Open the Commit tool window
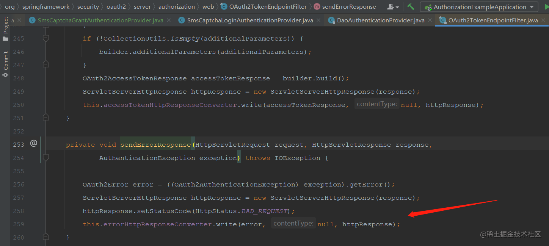This screenshot has width=549, height=246. pos(5,64)
